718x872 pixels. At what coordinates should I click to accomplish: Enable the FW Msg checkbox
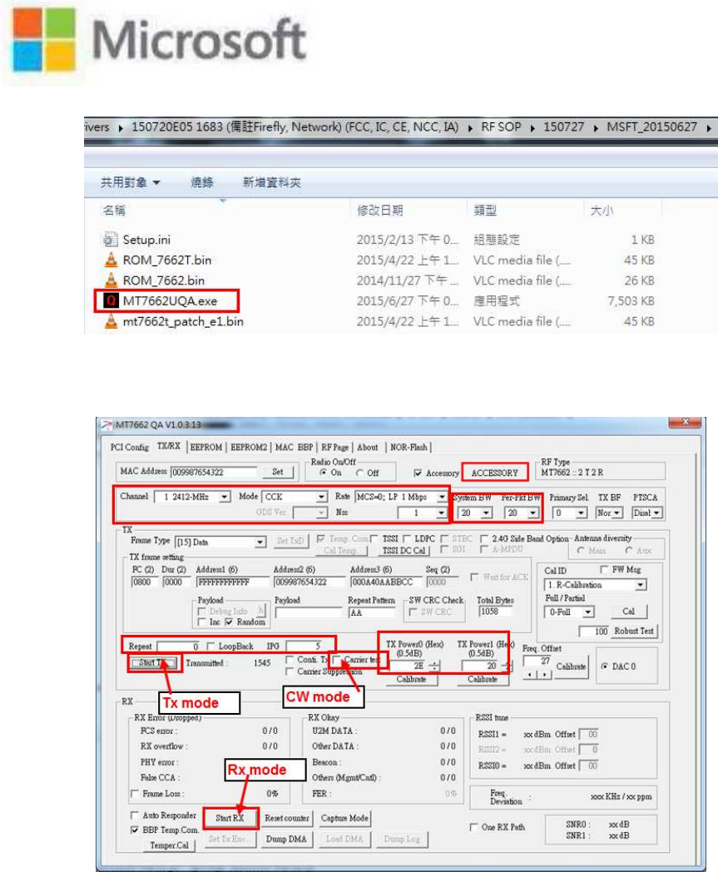click(x=604, y=569)
